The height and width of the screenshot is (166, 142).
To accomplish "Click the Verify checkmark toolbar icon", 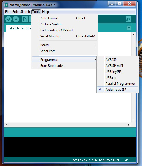I will pyautogui.click(x=8, y=19).
